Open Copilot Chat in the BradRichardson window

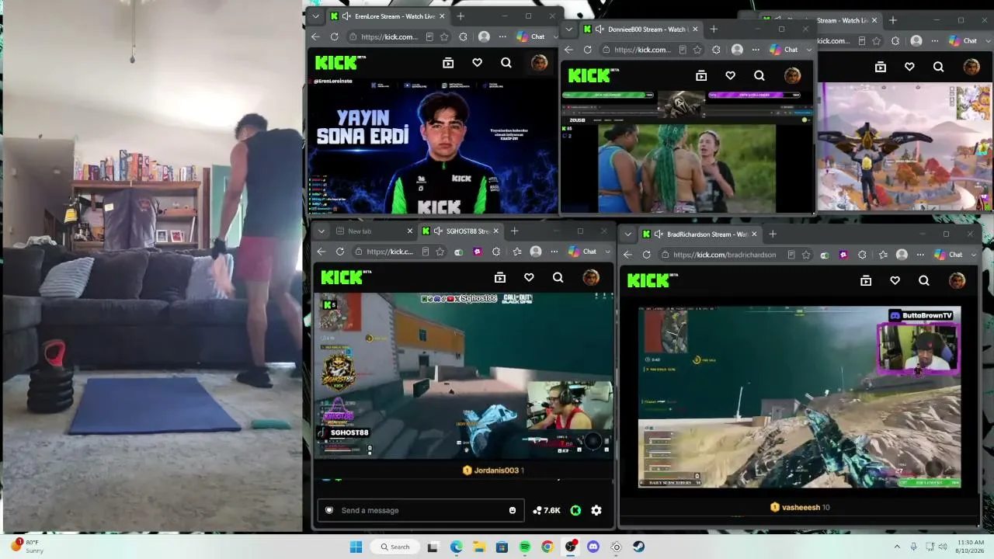949,255
